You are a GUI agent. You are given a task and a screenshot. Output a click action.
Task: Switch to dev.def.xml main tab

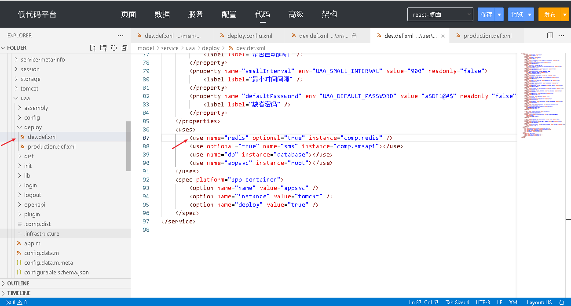(172, 36)
